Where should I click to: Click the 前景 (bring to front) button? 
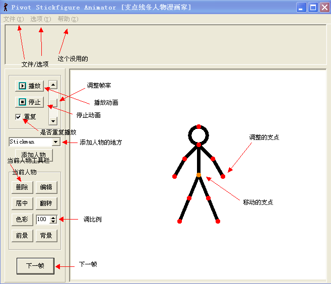tap(22, 236)
